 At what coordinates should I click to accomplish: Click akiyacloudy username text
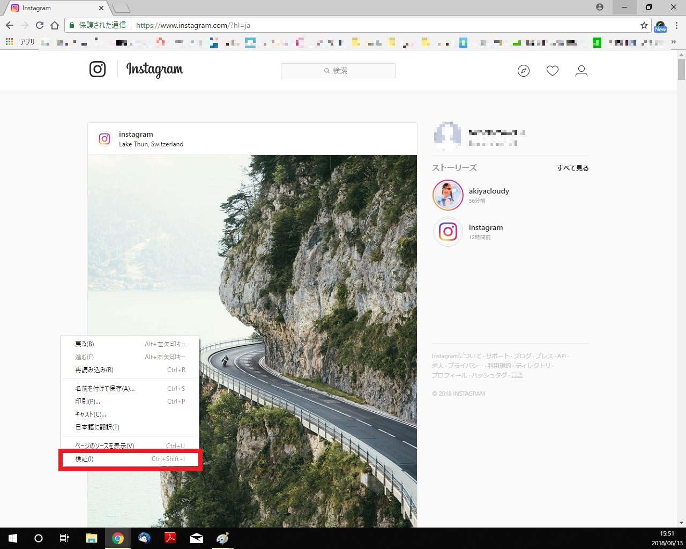click(489, 191)
